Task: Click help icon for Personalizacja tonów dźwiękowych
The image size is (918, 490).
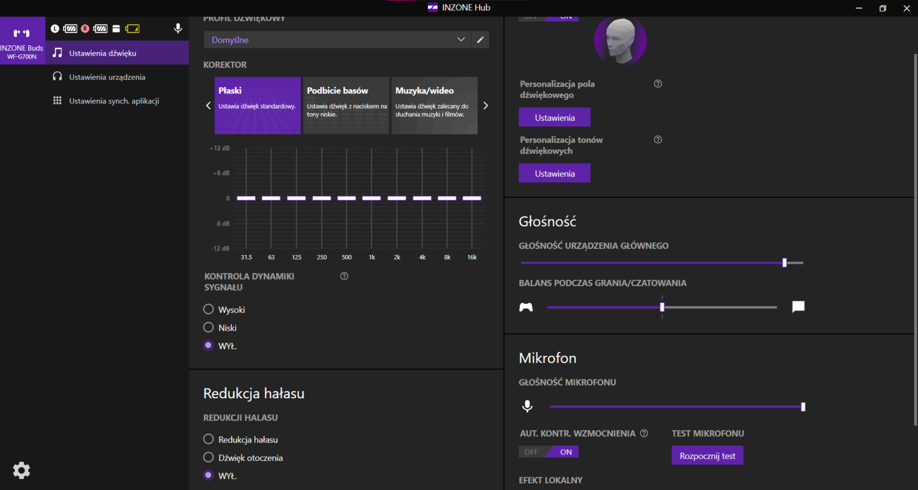Action: 658,140
